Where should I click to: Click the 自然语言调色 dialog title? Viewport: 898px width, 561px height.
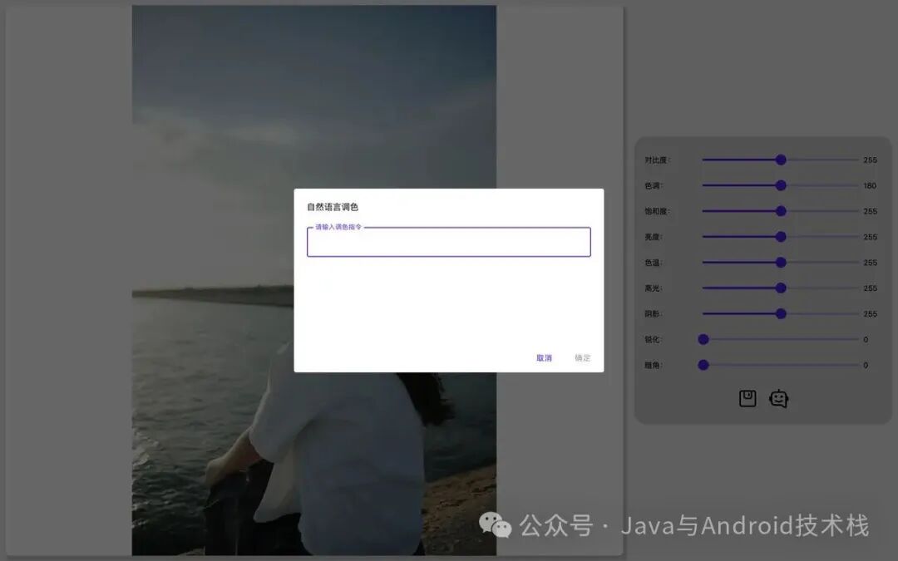click(332, 207)
